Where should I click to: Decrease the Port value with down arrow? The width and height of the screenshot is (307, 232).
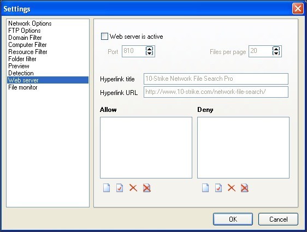149,53
